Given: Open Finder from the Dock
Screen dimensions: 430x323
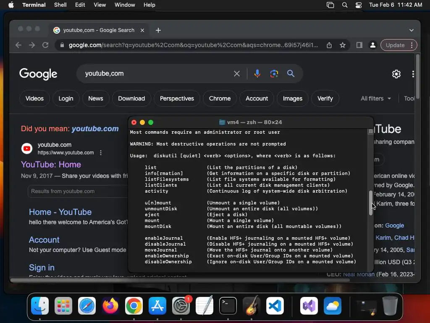Looking at the screenshot, I should 40,306.
